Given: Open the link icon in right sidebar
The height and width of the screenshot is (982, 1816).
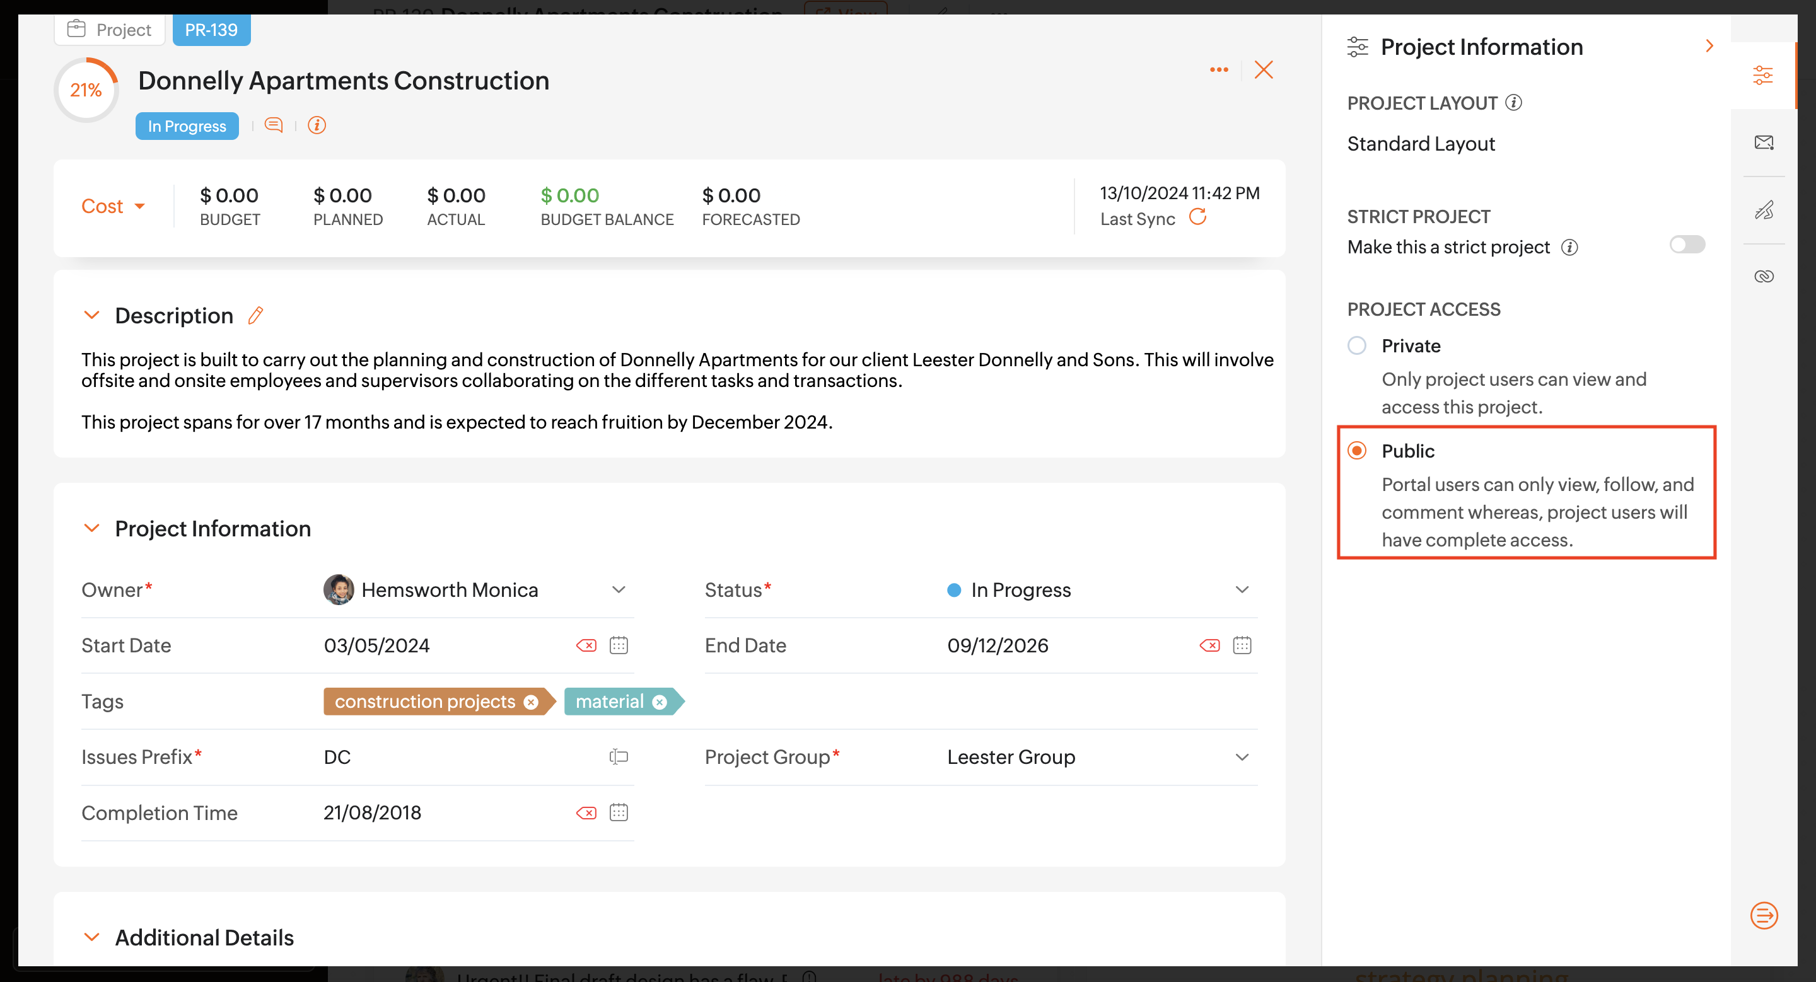Looking at the screenshot, I should pos(1763,276).
